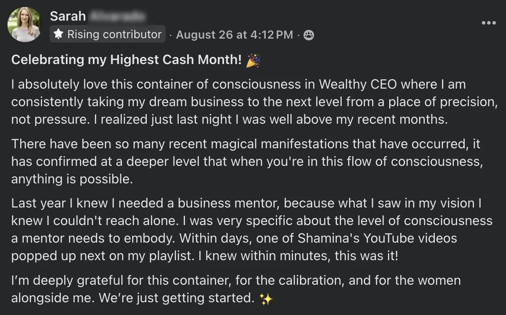Click the author name Sarah

click(x=68, y=16)
